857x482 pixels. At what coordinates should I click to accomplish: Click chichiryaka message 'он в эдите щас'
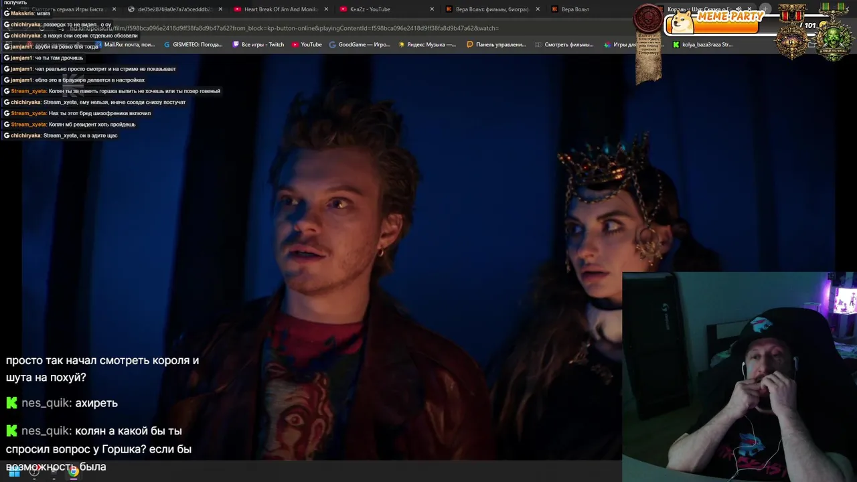[x=60, y=135]
